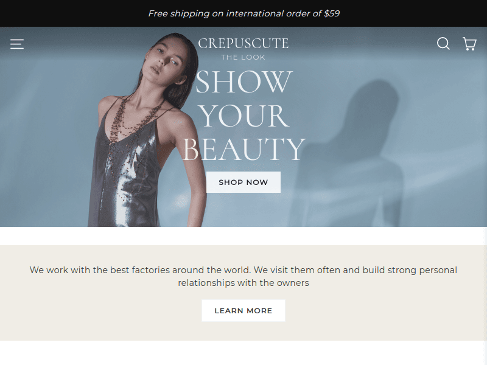The image size is (487, 365).
Task: Open the hamburger navigation menu
Action: click(17, 44)
